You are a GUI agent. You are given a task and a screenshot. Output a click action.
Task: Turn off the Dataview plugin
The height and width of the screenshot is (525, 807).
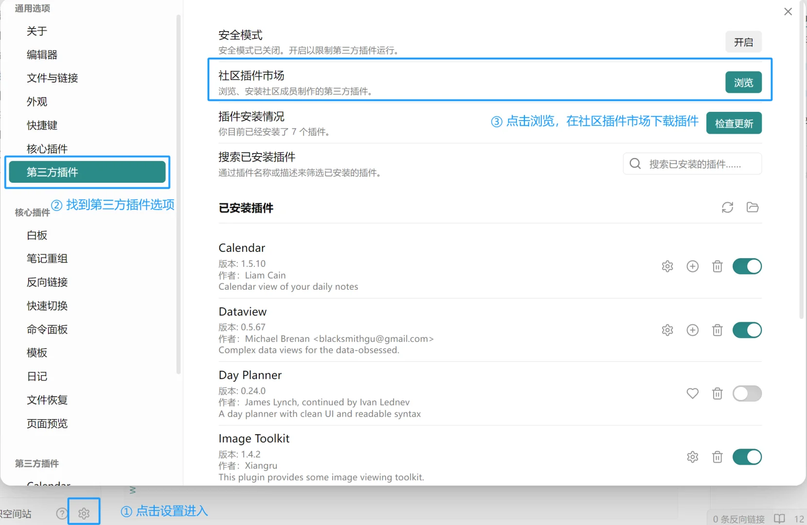(748, 330)
